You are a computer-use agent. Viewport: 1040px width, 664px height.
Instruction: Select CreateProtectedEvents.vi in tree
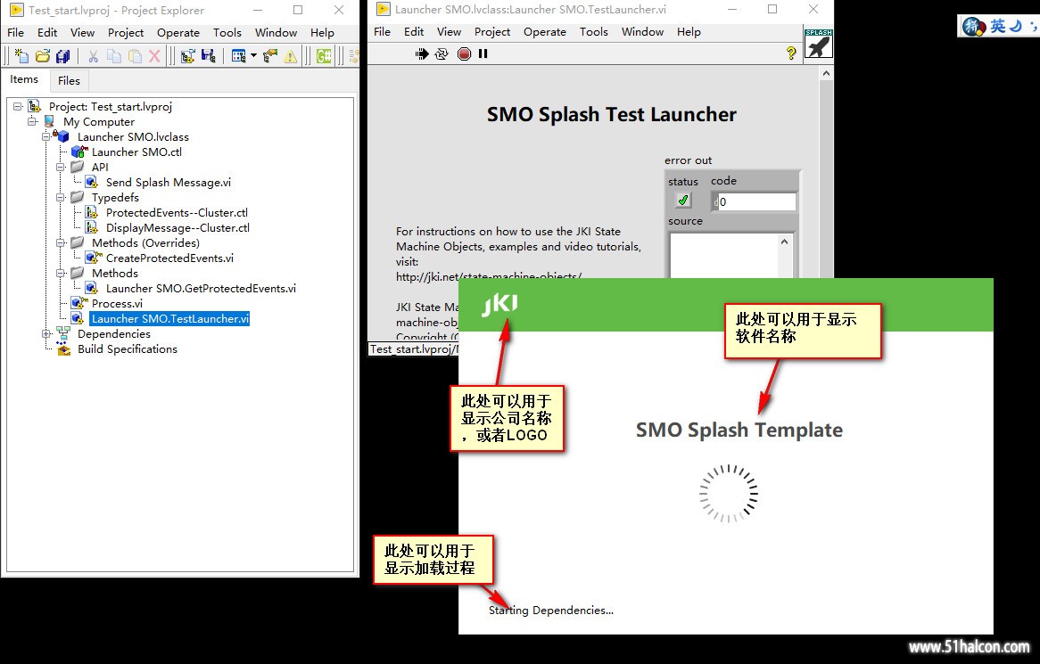click(169, 258)
